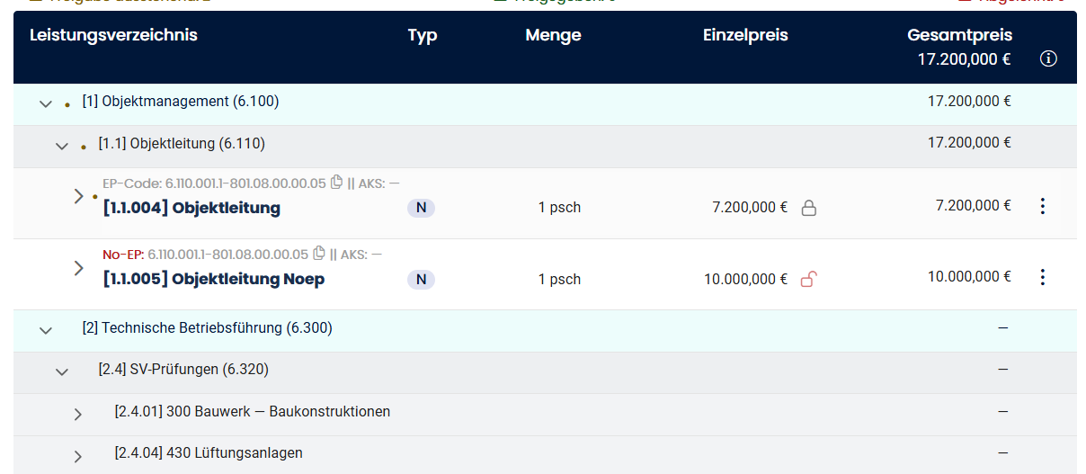Expand the [1.1.004] Objektleitung position

click(x=78, y=196)
